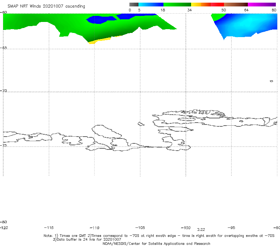Image resolution: width=280 pixels, height=246 pixels.
Task: Select the gray segment of the color bar
Action: 134,5
